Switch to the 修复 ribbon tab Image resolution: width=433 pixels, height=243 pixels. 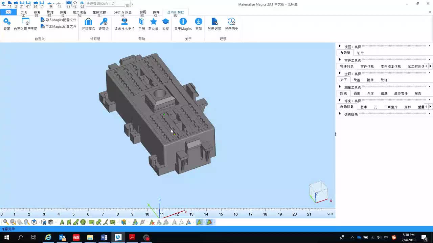37,12
